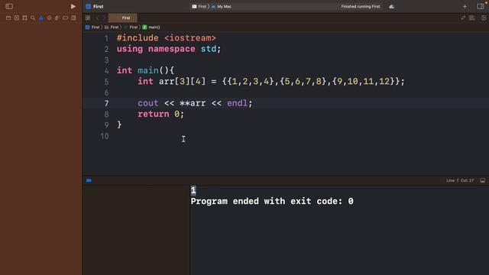Click cout in line 7
489x275 pixels.
coord(147,103)
